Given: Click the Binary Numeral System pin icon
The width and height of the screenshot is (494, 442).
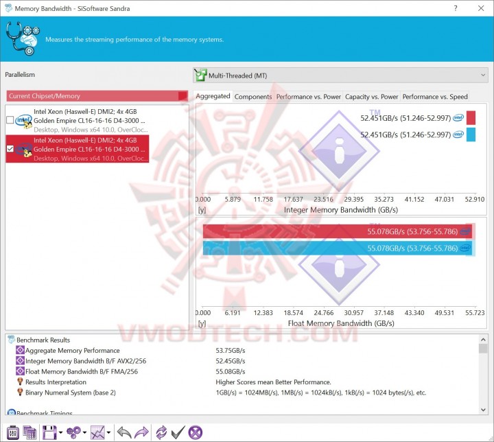Looking at the screenshot, I should click(20, 392).
